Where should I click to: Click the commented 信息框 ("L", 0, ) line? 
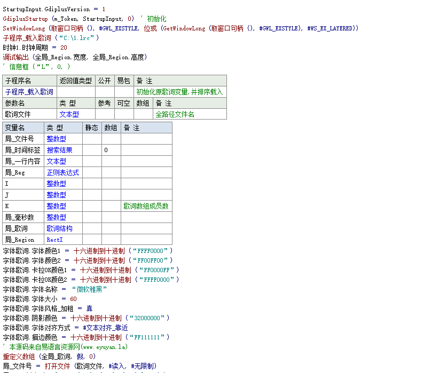pyautogui.click(x=36, y=67)
